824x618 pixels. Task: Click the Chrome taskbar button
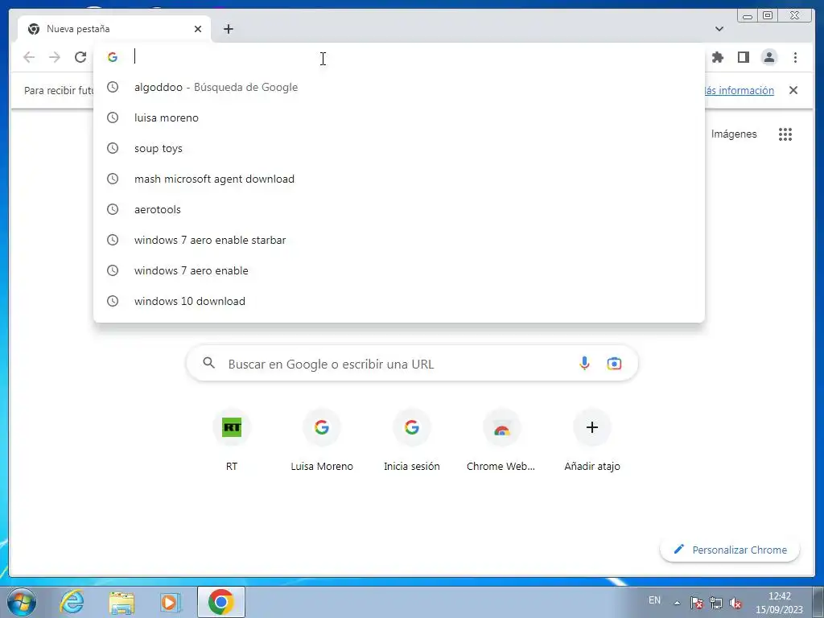(220, 602)
